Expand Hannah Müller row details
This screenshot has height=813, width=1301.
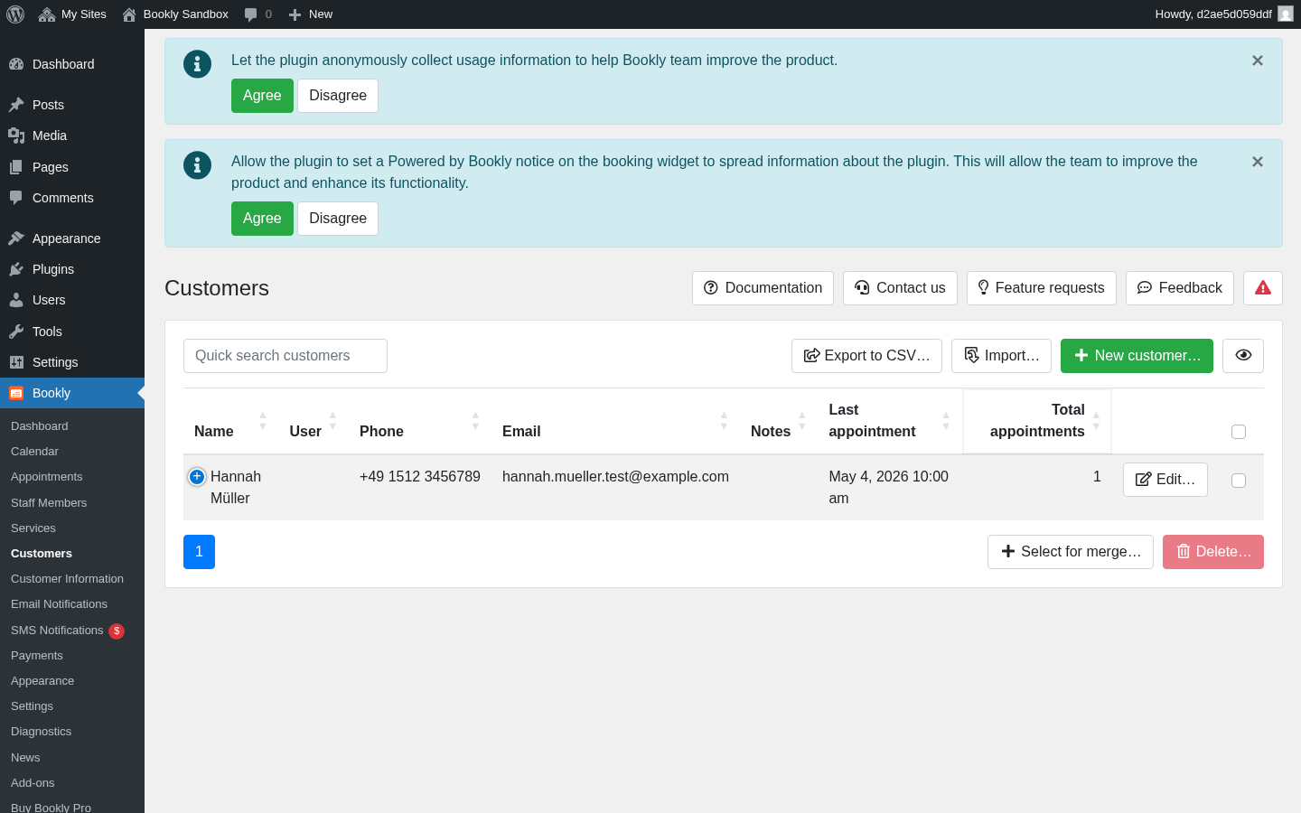click(x=197, y=477)
